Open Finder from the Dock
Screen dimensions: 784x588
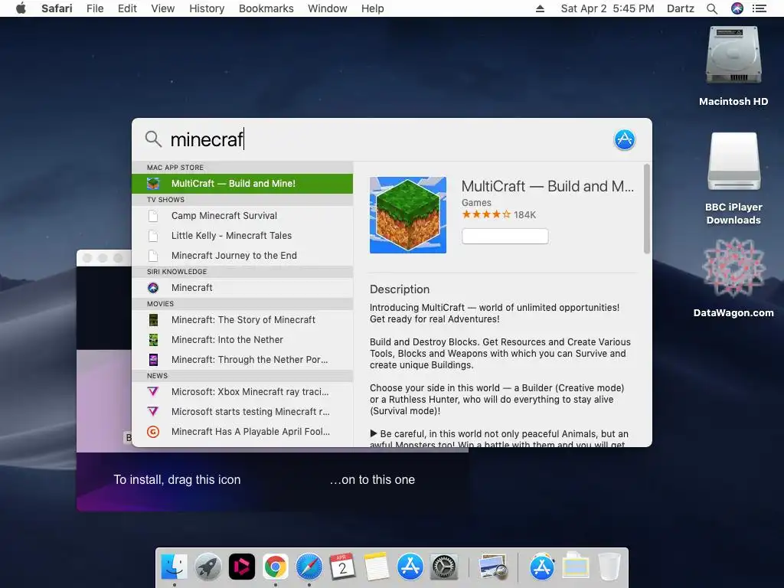click(x=174, y=567)
